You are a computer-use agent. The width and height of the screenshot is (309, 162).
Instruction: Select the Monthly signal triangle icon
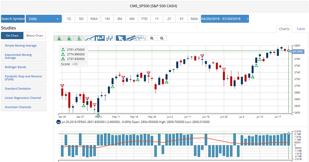pos(59,38)
